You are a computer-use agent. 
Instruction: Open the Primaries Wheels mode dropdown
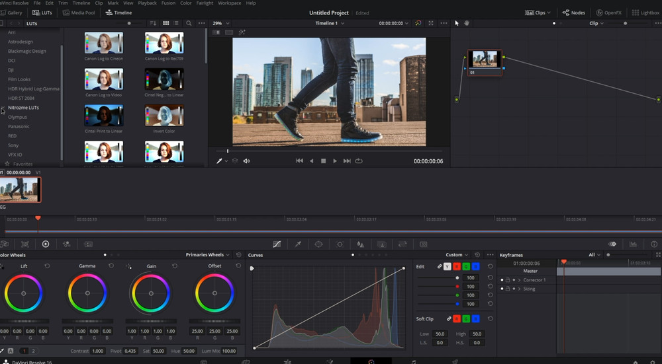point(208,255)
